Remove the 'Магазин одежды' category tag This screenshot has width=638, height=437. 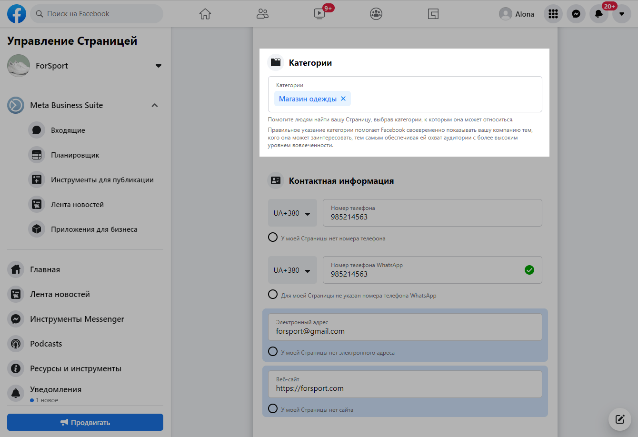343,99
